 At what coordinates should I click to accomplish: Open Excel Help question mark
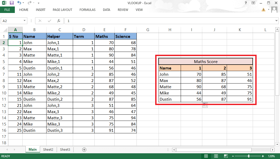[x=246, y=3]
